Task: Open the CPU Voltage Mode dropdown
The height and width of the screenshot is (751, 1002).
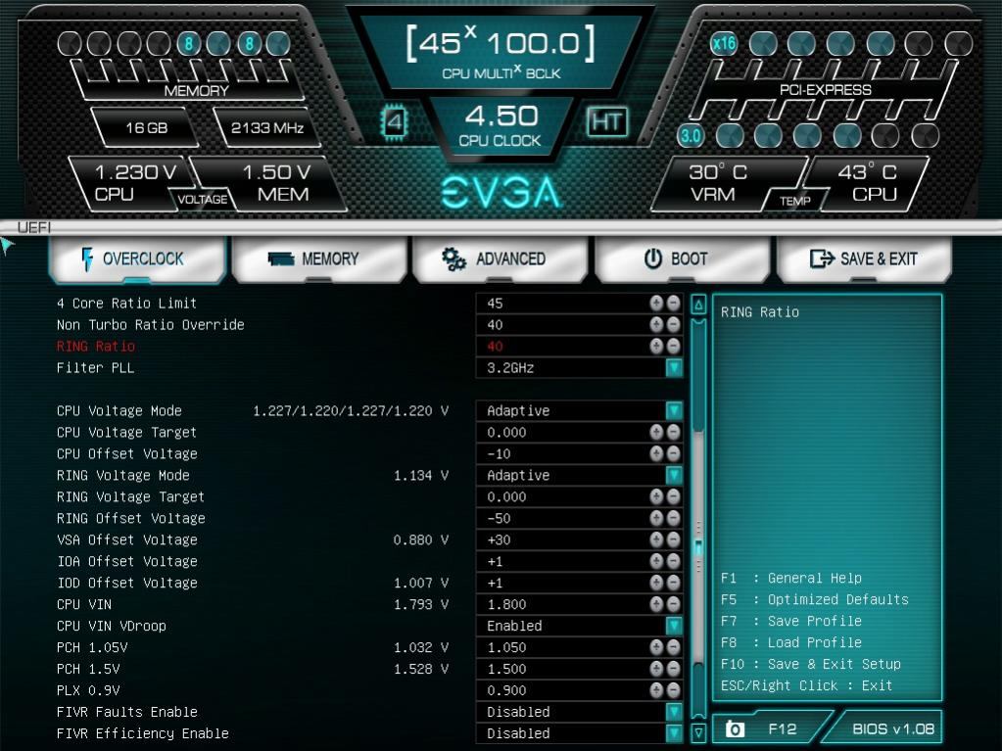Action: point(674,410)
